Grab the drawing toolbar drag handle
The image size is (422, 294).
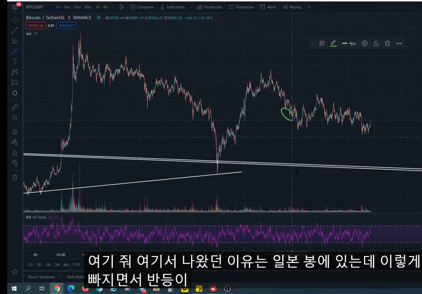(312, 43)
